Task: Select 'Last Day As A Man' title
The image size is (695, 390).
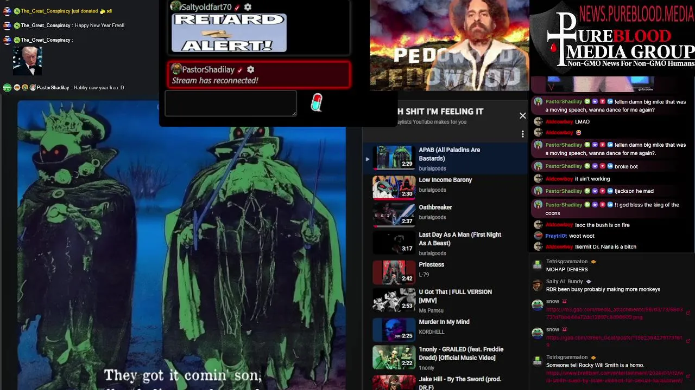Action: [460, 239]
